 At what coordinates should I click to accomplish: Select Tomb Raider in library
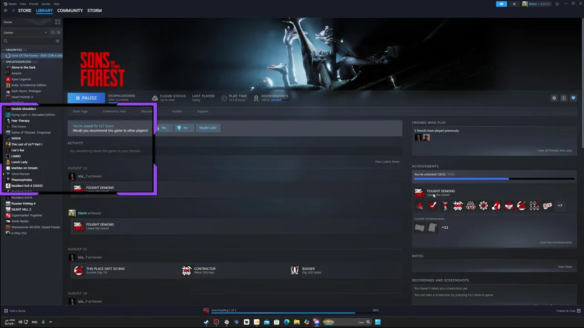[x=20, y=221]
